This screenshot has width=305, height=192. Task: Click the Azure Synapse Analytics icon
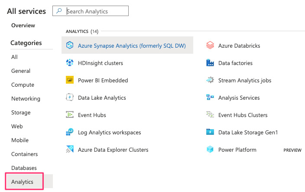click(70, 45)
